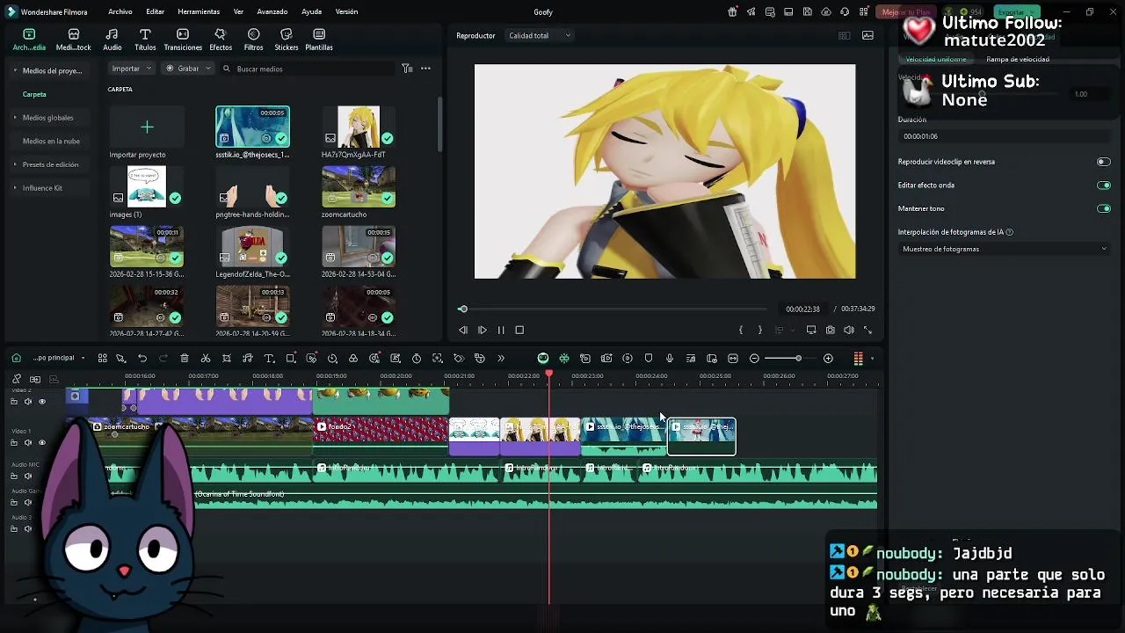Click the preview progress scrubber handle

[x=463, y=309]
